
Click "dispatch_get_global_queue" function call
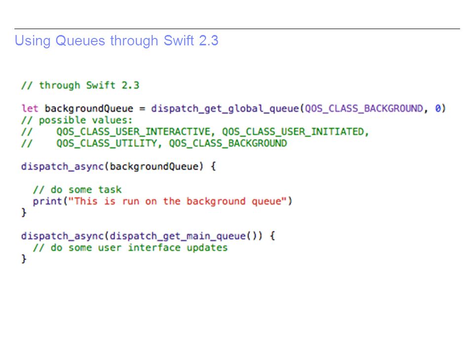[225, 108]
